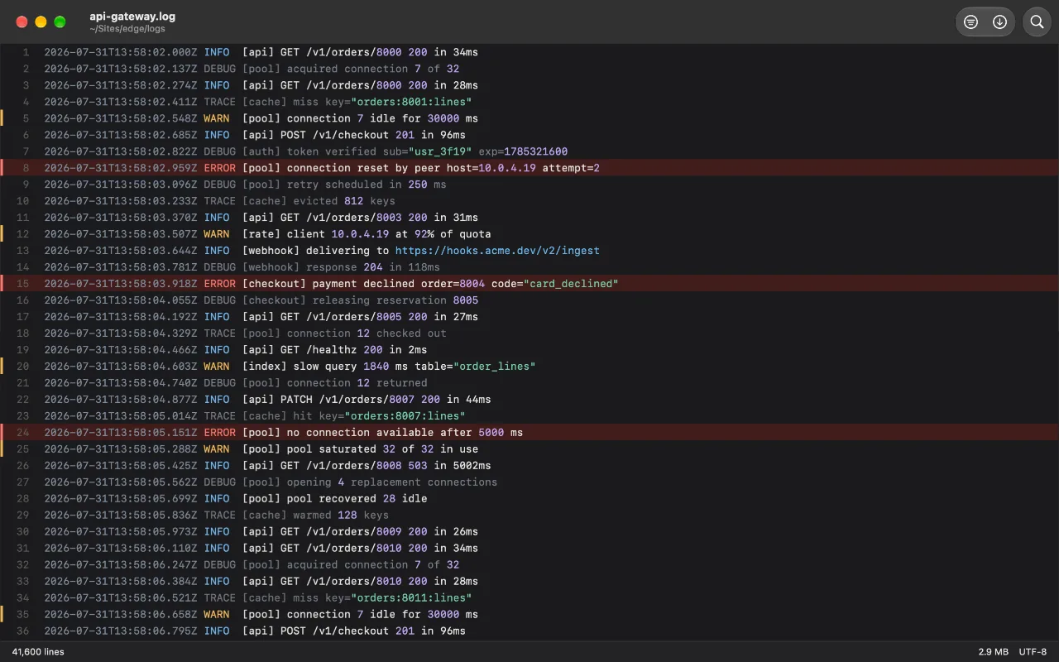Click the TRACE line 'evicted 812 keys'

pos(529,201)
